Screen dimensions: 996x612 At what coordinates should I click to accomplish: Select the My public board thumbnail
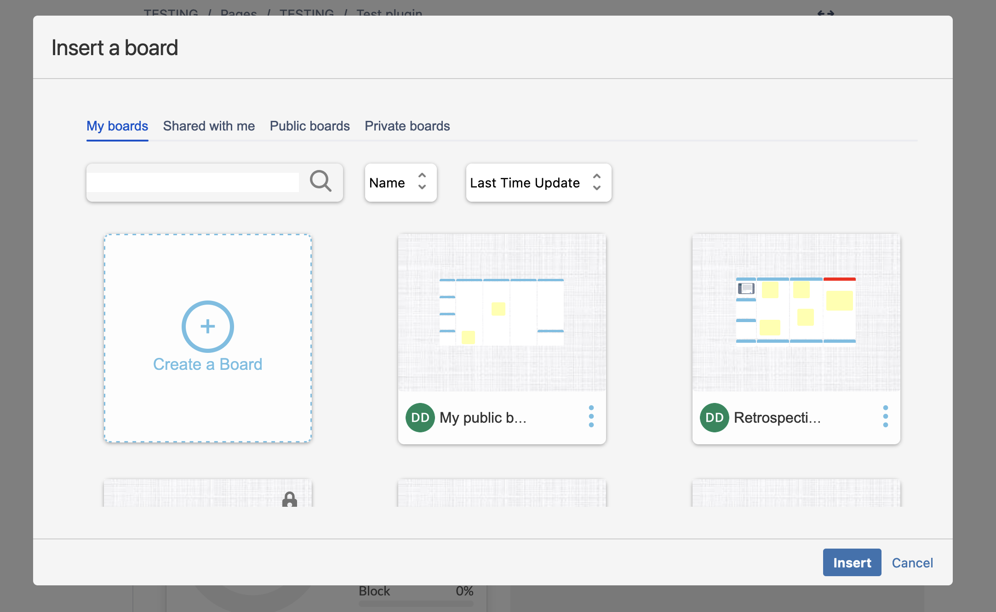(x=502, y=312)
